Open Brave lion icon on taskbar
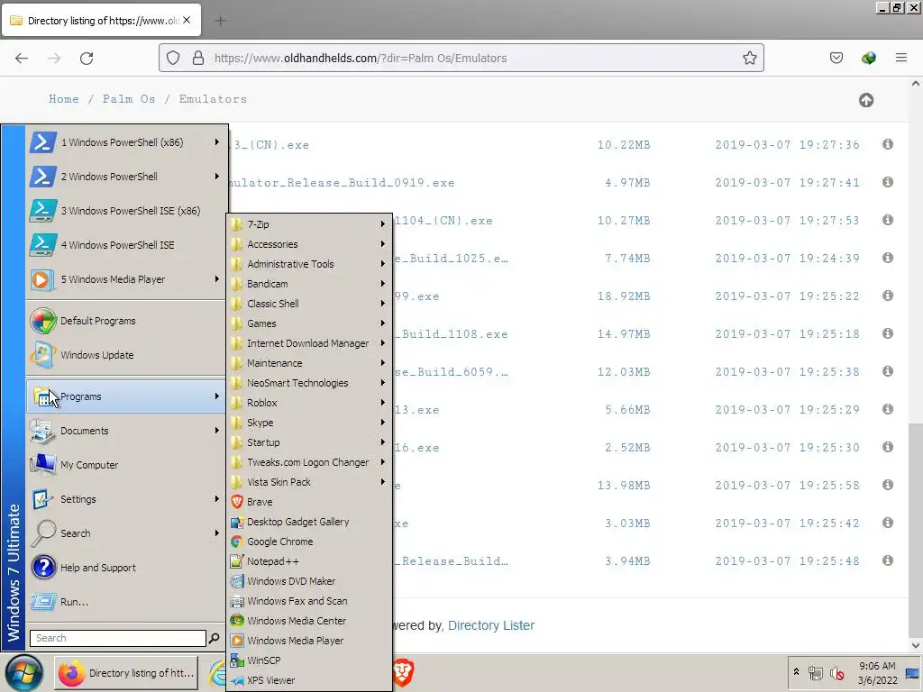This screenshot has width=923, height=692. tap(403, 672)
